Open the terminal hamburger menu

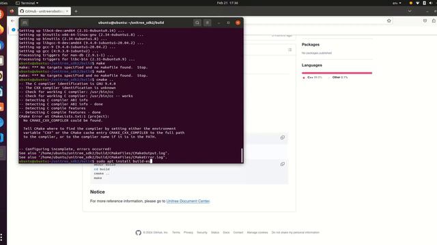click(x=208, y=22)
